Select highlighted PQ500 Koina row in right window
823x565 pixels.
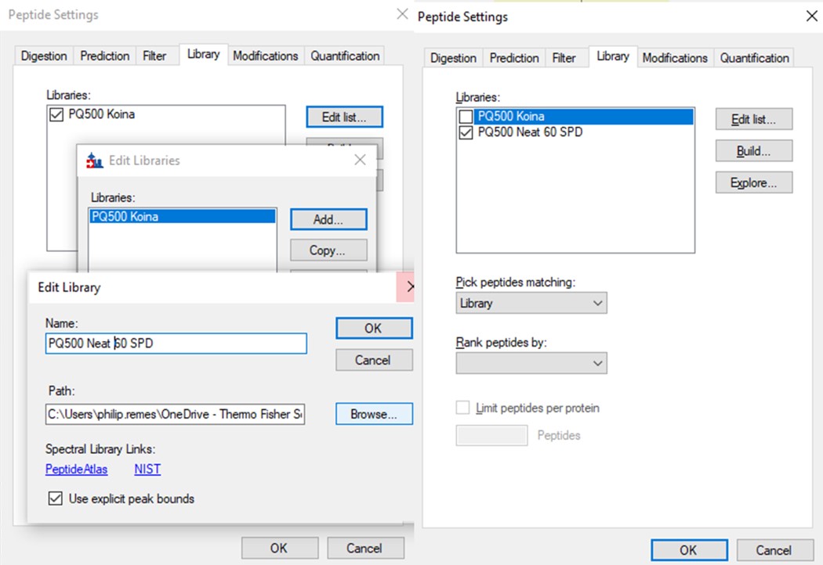point(584,117)
